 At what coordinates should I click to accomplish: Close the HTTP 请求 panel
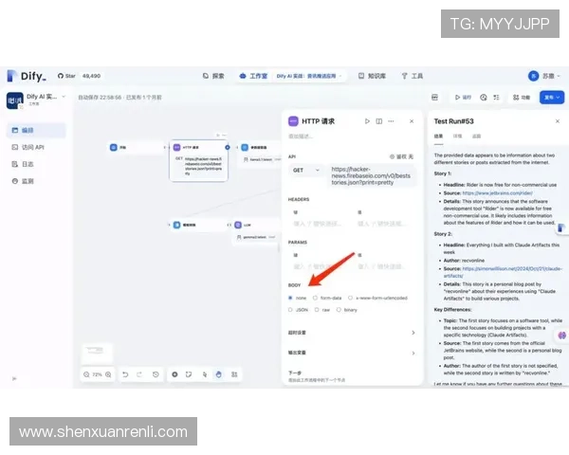pyautogui.click(x=412, y=121)
